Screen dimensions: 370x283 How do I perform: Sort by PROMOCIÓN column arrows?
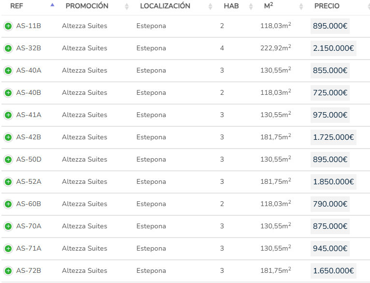pyautogui.click(x=127, y=6)
